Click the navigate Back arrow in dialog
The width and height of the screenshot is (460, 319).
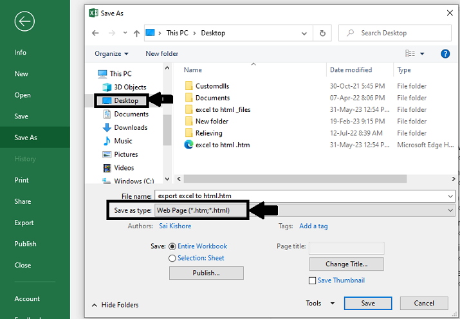tap(95, 33)
